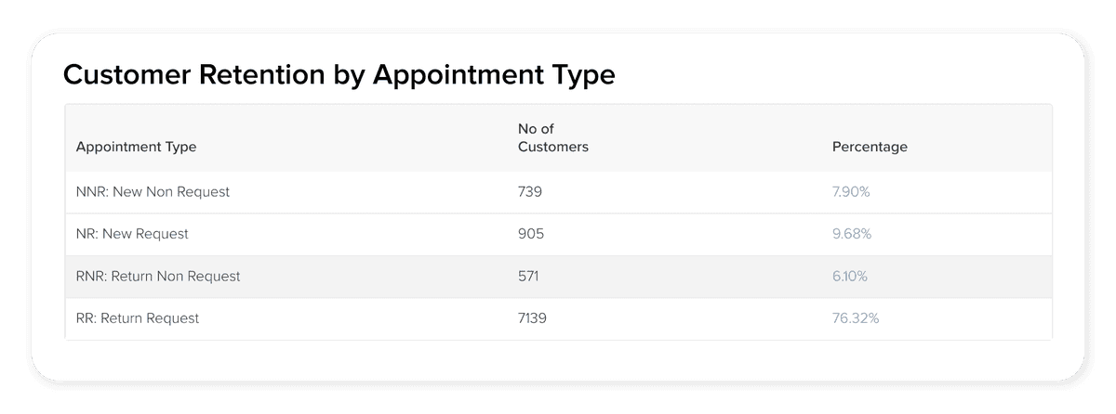Click the customer count 571
The width and height of the screenshot is (1116, 414).
(x=528, y=276)
